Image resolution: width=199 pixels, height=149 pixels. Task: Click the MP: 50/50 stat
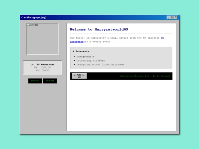pos(42,70)
